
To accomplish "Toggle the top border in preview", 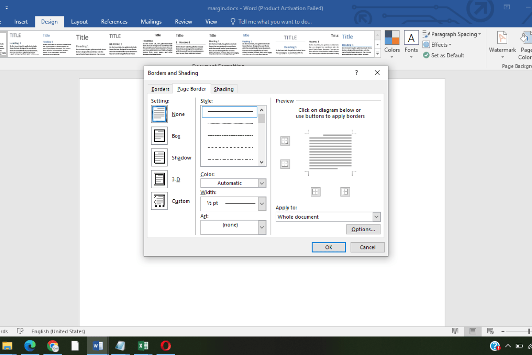I will tap(285, 141).
